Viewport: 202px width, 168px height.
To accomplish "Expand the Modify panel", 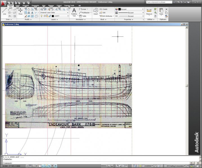I will click(28, 20).
